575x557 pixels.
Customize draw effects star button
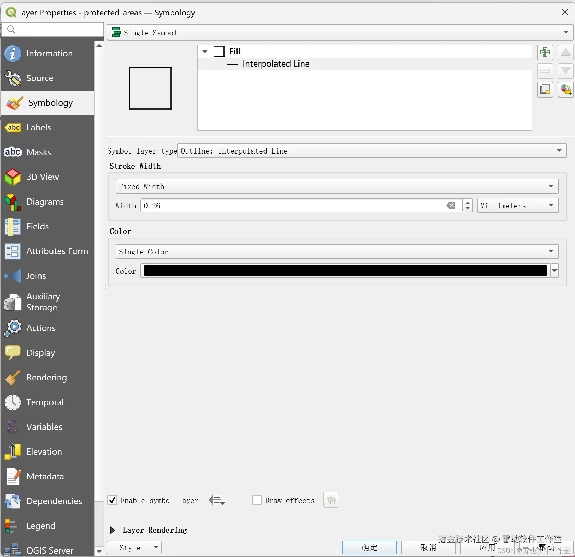coord(331,500)
